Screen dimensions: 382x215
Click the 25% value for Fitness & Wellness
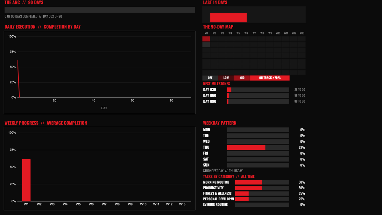pyautogui.click(x=302, y=193)
